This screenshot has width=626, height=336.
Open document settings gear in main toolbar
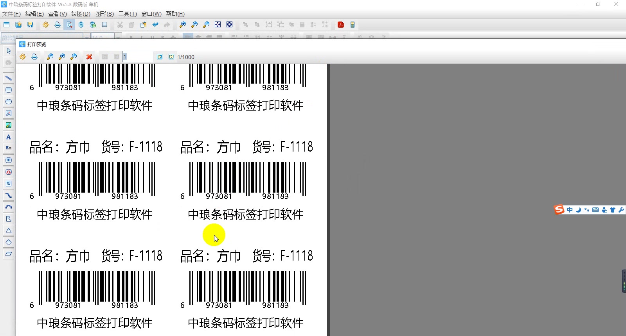(x=46, y=25)
